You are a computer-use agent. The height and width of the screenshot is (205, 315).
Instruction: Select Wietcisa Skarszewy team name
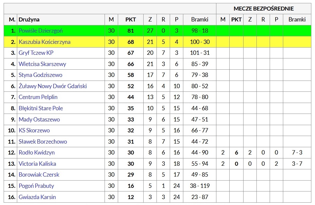(x=42, y=64)
